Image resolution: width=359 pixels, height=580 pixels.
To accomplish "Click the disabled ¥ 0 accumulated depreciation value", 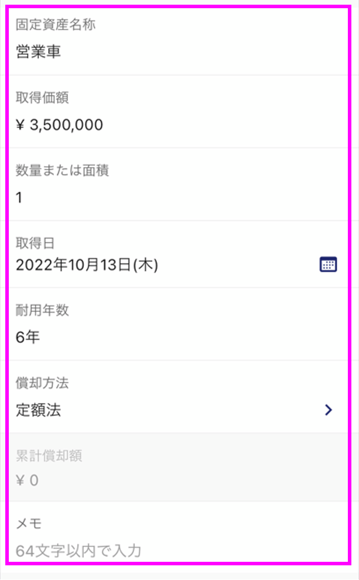I will click(x=27, y=481).
